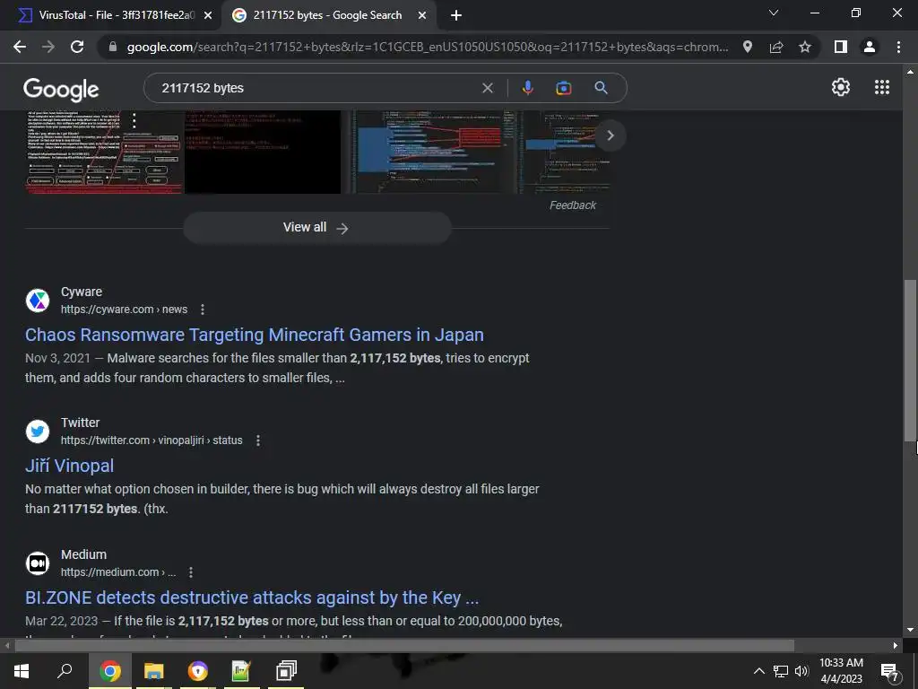918x689 pixels.
Task: Submit search using magnifier icon
Action: pyautogui.click(x=601, y=88)
